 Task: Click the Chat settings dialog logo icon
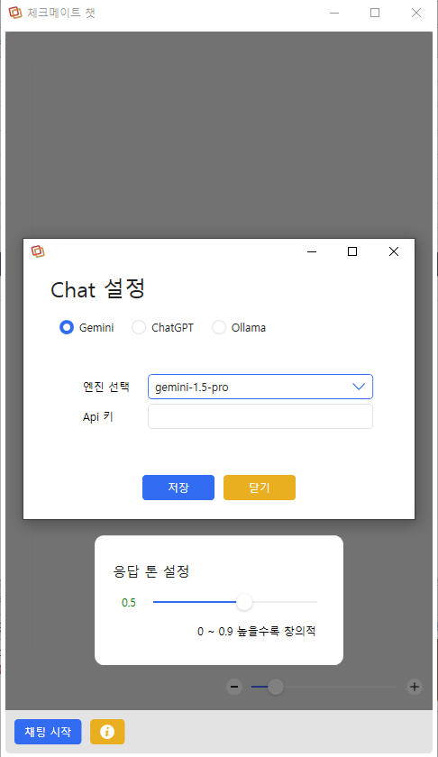[38, 251]
